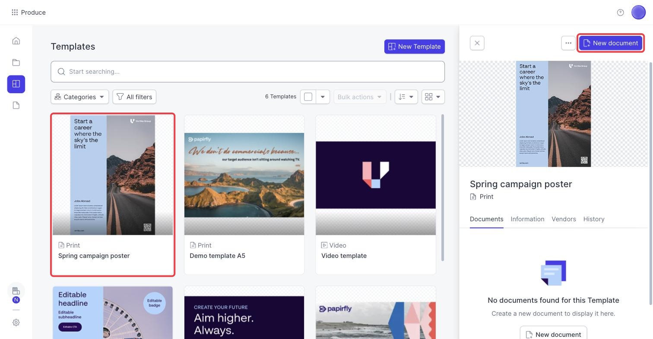Open the user avatar menu
The height and width of the screenshot is (339, 653).
click(638, 13)
